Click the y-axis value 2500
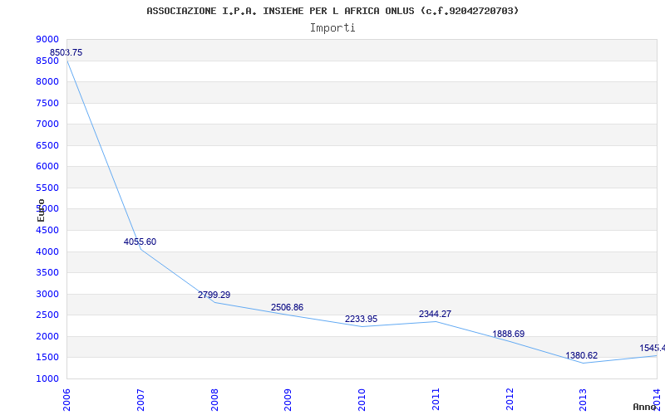 47,315
